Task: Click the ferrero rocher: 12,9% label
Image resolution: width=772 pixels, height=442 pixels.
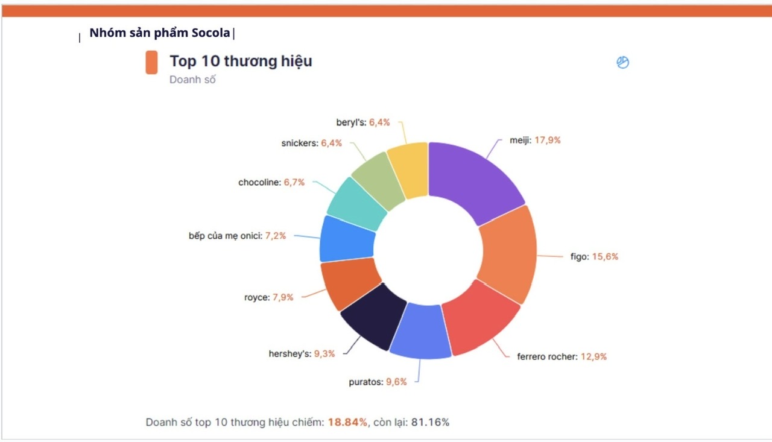Action: click(562, 356)
